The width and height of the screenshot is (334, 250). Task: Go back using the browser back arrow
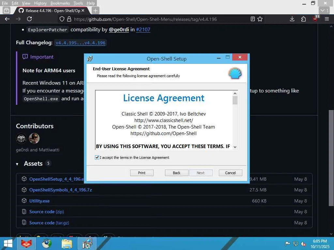(x=7, y=19)
